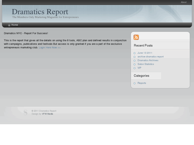Open the RSS feed icon
The width and height of the screenshot is (194, 145).
(x=136, y=37)
